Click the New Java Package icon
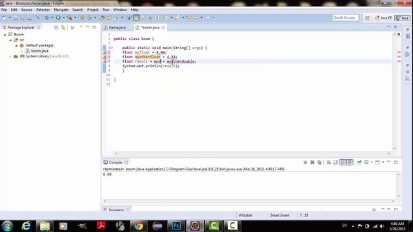 (82, 17)
